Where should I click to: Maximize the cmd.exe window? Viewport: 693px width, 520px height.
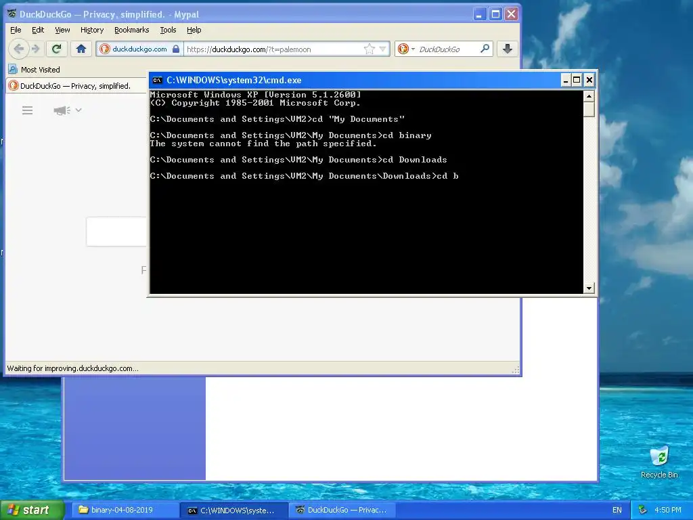577,80
